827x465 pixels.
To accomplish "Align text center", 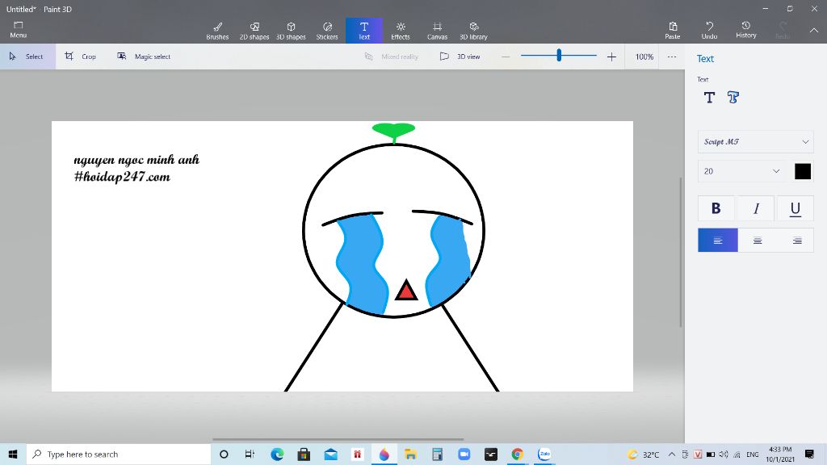I will click(758, 241).
